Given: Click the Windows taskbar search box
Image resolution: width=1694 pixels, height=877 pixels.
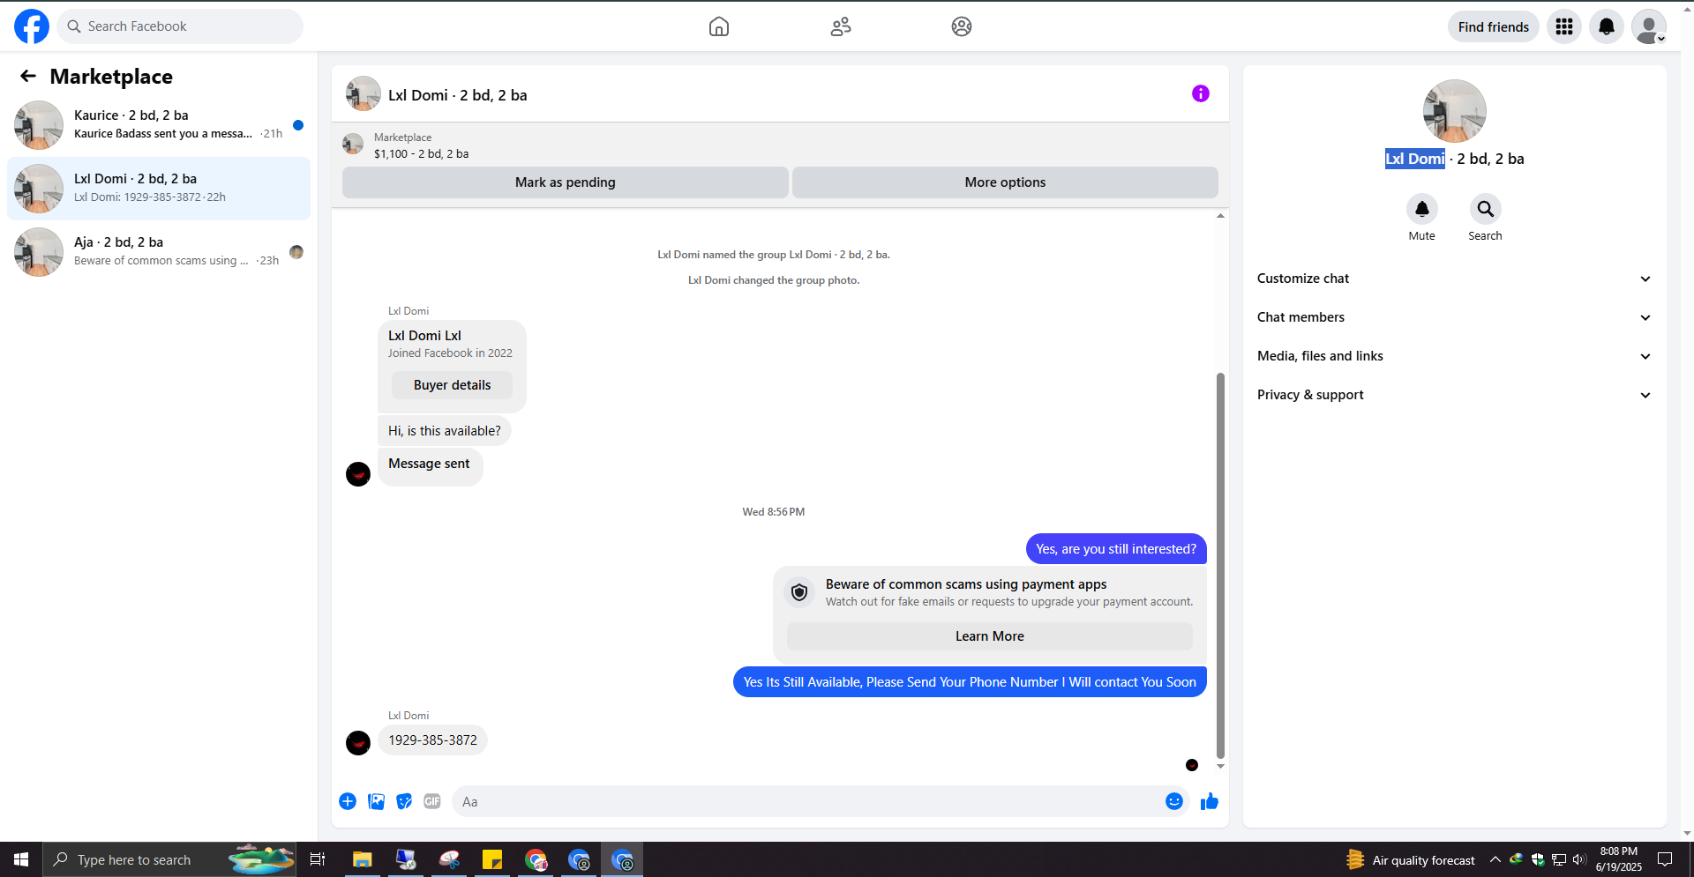Looking at the screenshot, I should (x=169, y=859).
